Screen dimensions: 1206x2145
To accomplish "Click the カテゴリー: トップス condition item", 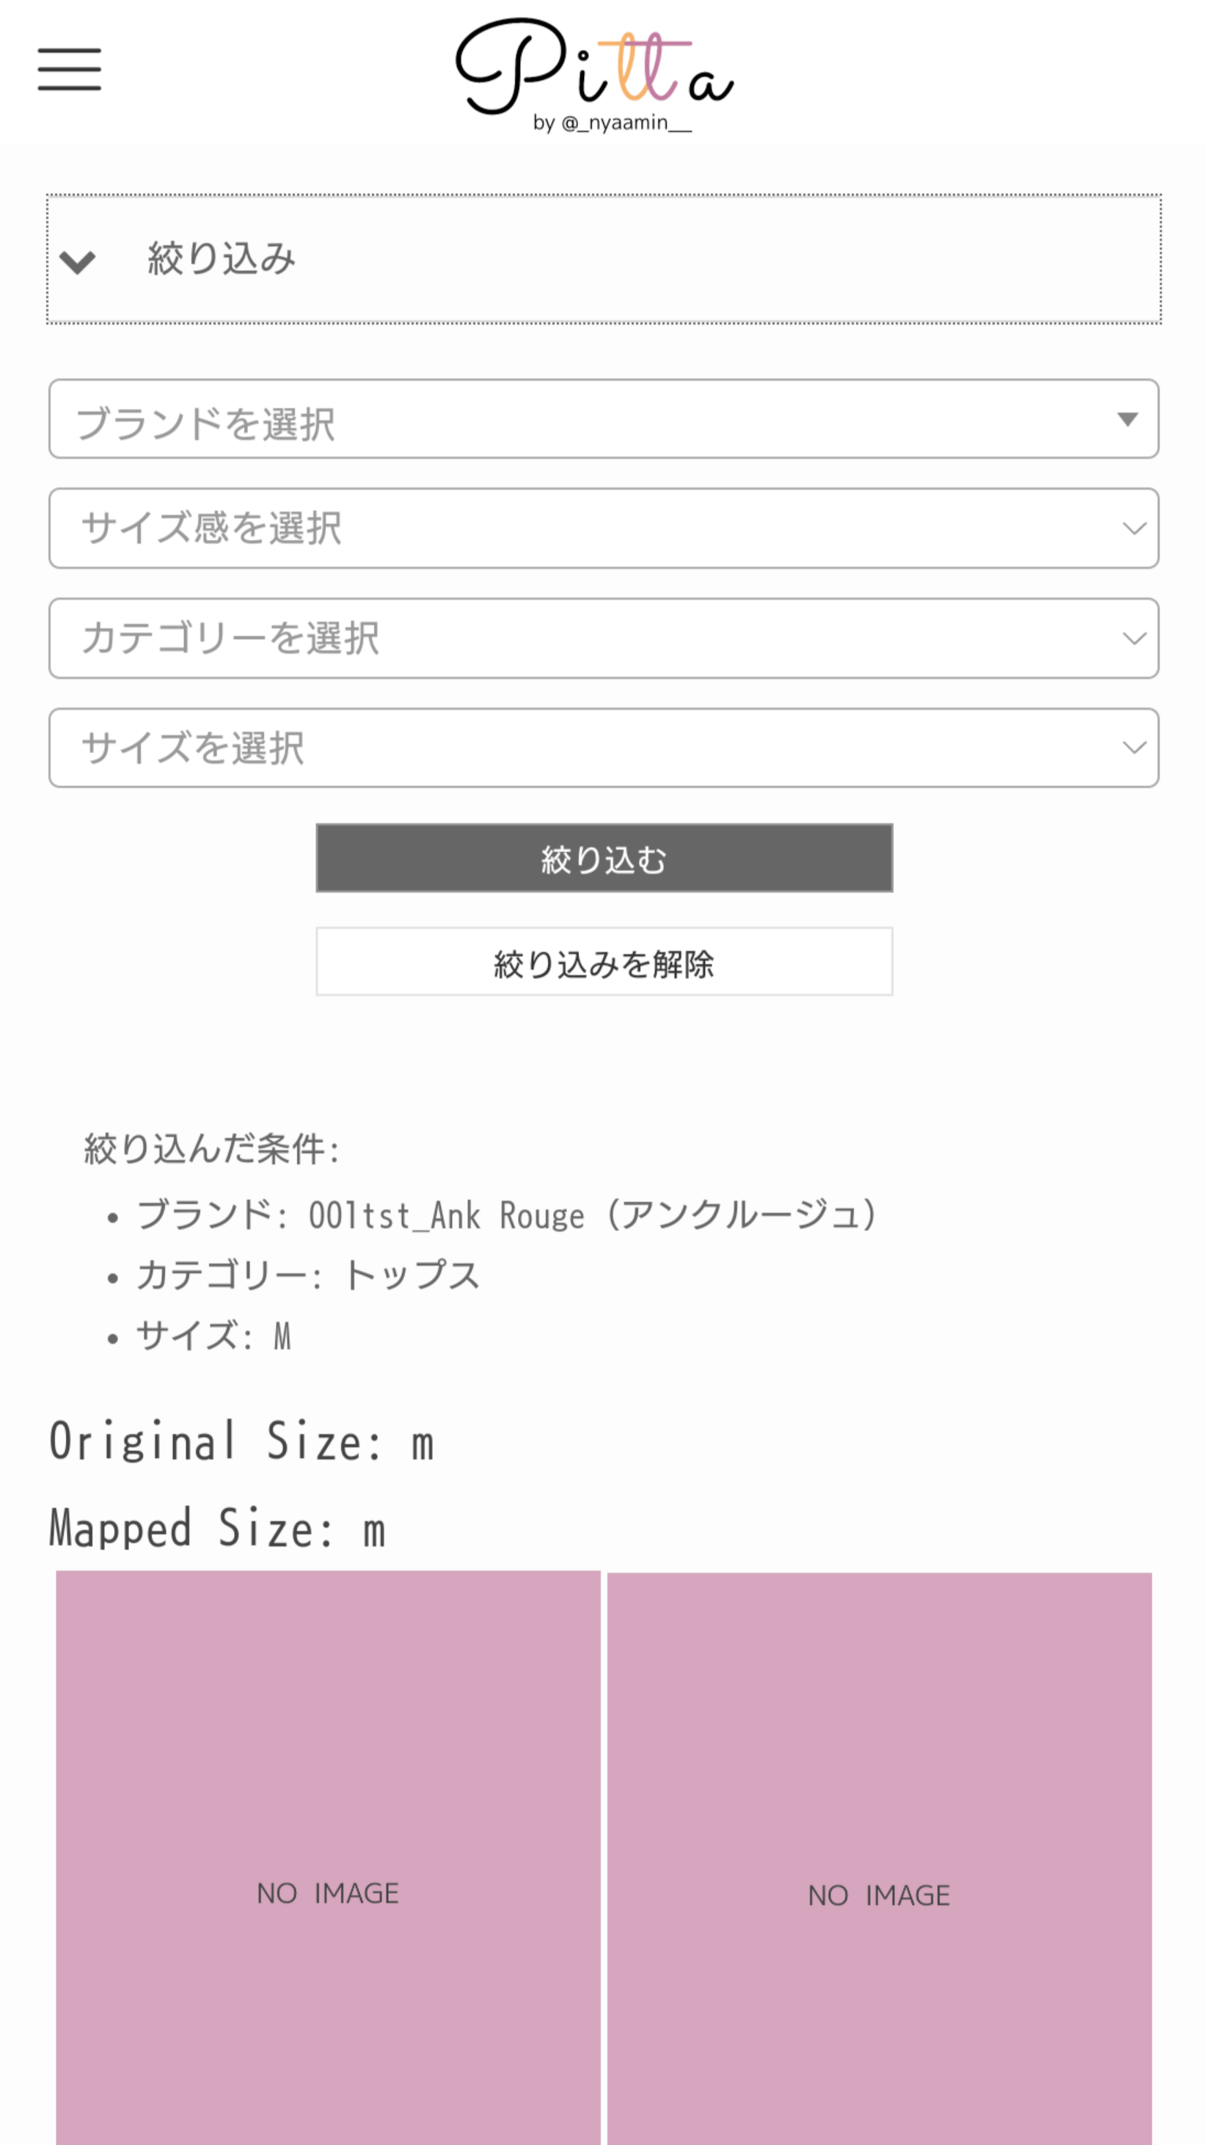I will tap(308, 1275).
